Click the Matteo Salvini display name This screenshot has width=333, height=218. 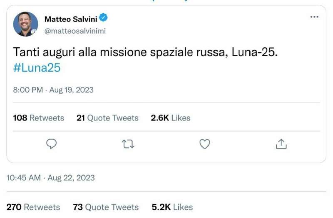70,18
